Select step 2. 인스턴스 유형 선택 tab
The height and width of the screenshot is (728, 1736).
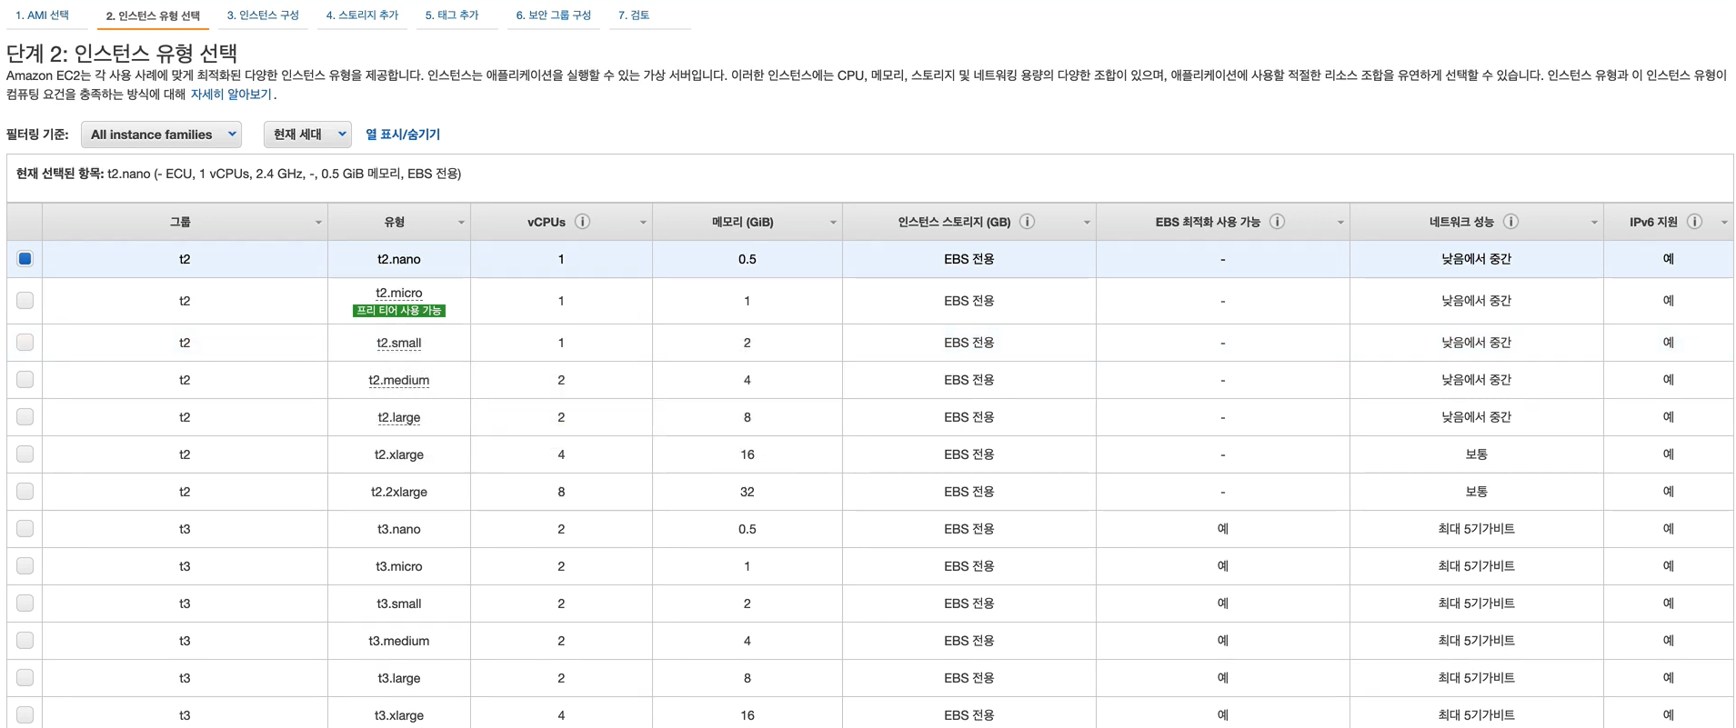click(x=153, y=15)
